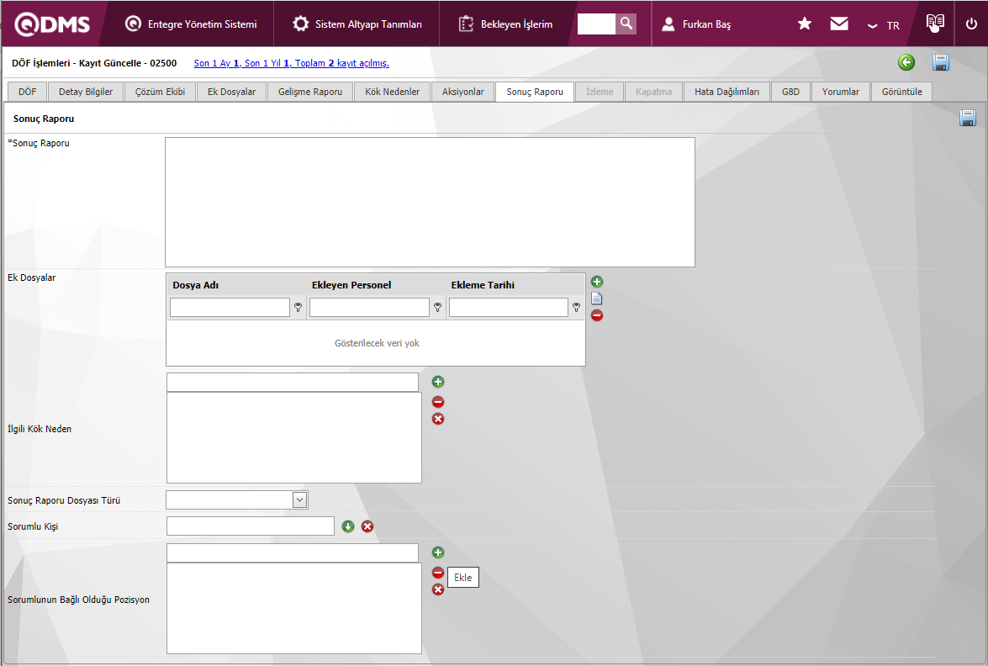The height and width of the screenshot is (666, 988).
Task: Open TR language dropdown
Action: tap(884, 26)
